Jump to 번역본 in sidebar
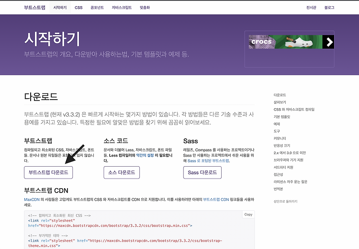This screenshot has height=249, width=359. [x=279, y=189]
